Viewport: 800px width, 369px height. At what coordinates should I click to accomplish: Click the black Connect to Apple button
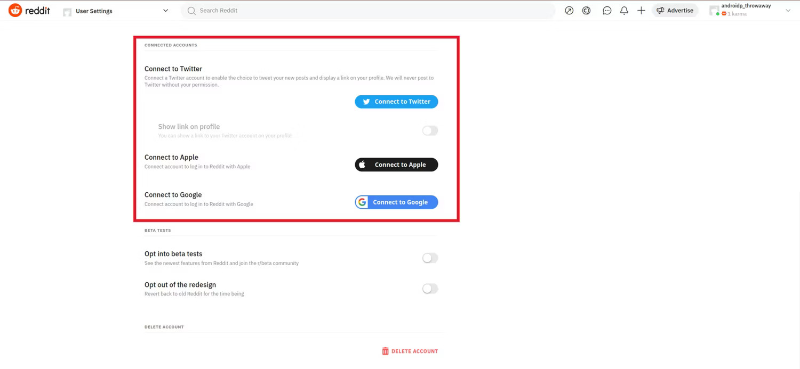pos(396,165)
